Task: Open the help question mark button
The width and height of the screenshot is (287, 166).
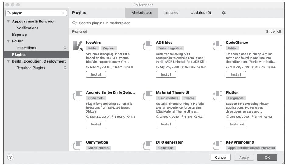Action: [10, 157]
